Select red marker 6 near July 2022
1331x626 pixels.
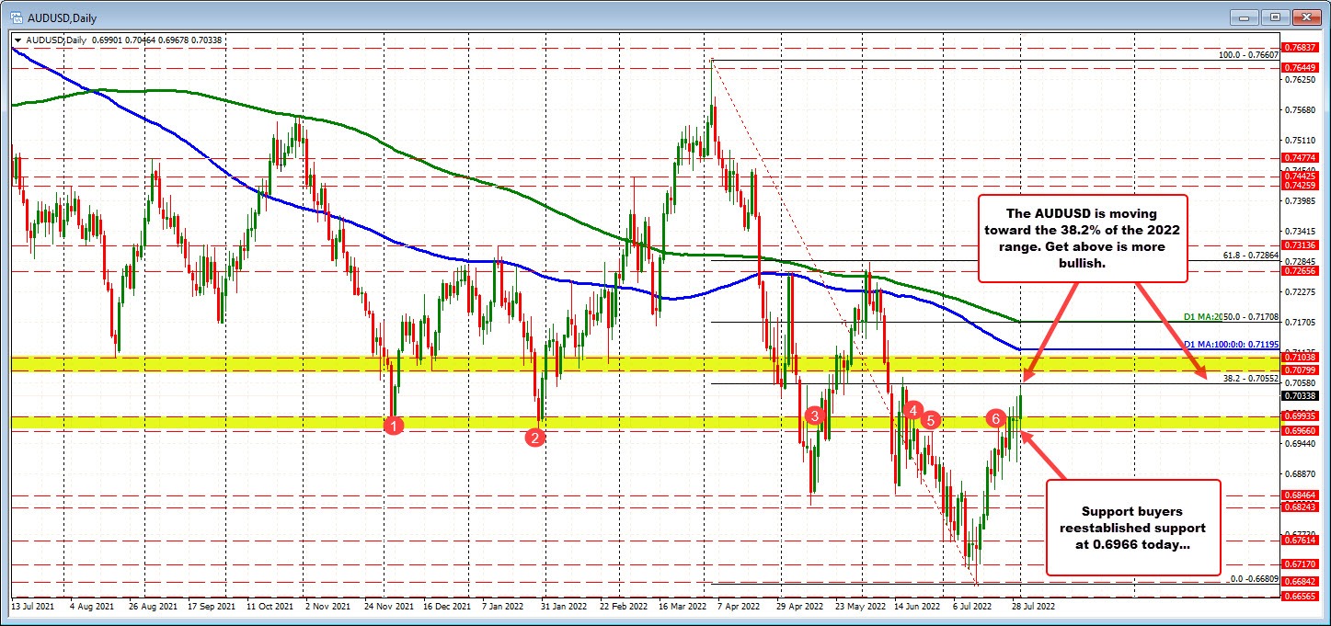click(x=994, y=418)
